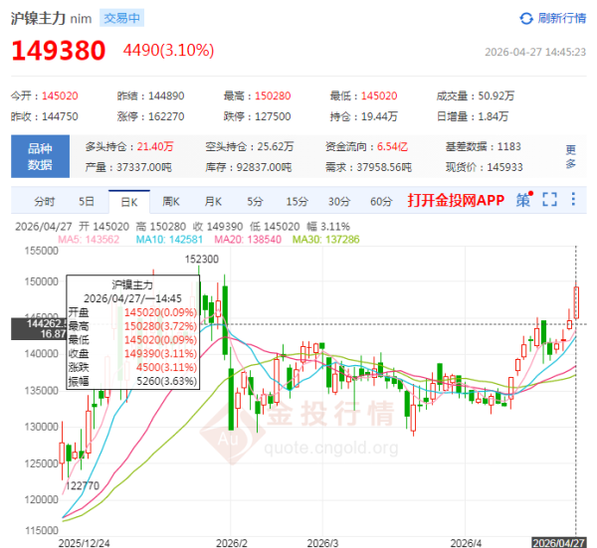This screenshot has width=597, height=548.
Task: Switch to the 60分 chart tab
Action: (x=381, y=201)
